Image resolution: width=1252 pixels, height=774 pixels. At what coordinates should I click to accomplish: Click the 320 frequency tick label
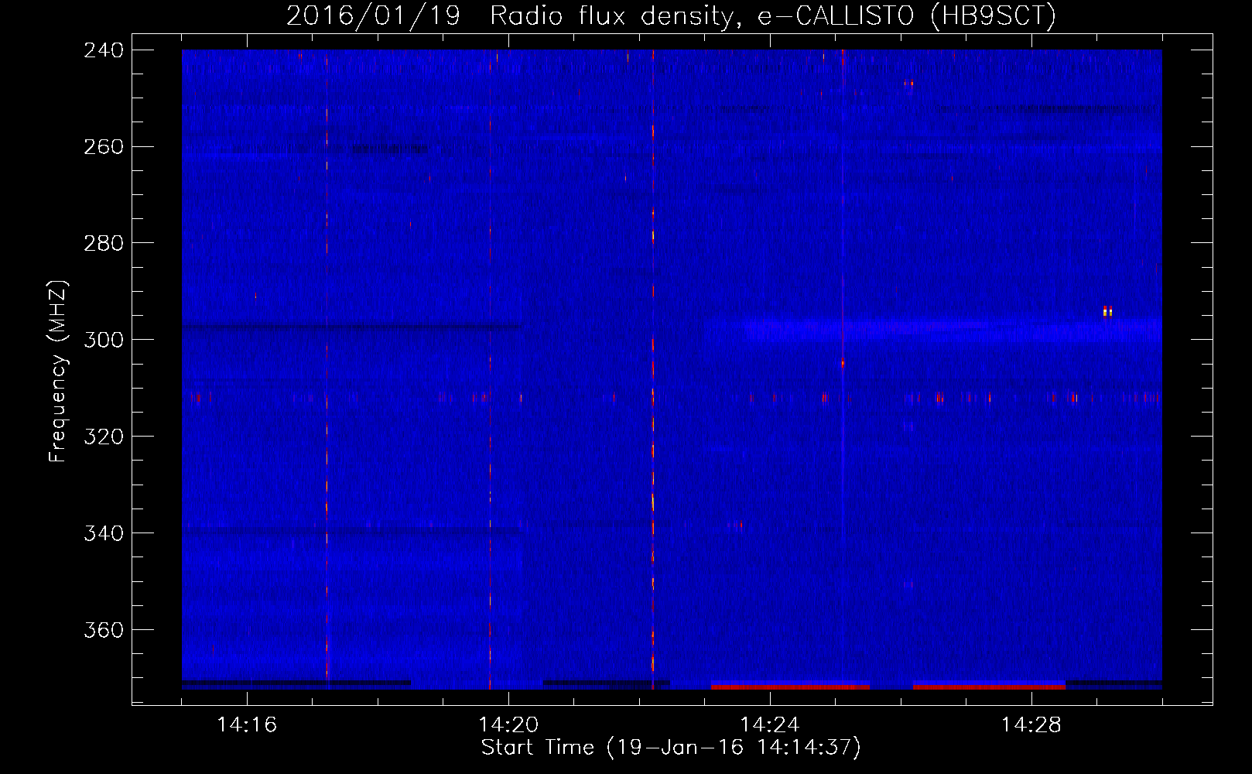[104, 437]
